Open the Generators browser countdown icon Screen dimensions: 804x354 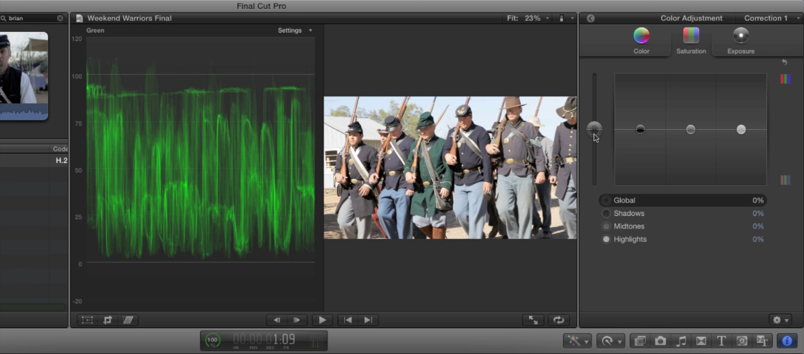pyautogui.click(x=742, y=341)
